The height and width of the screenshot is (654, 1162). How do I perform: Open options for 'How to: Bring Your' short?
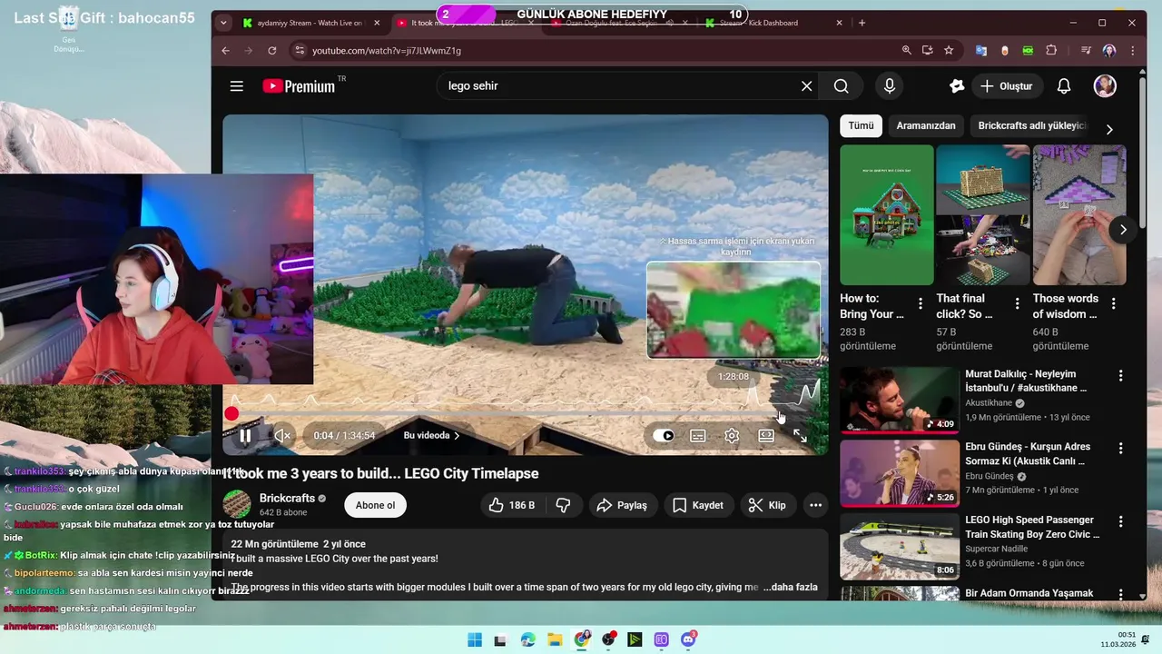pyautogui.click(x=921, y=303)
